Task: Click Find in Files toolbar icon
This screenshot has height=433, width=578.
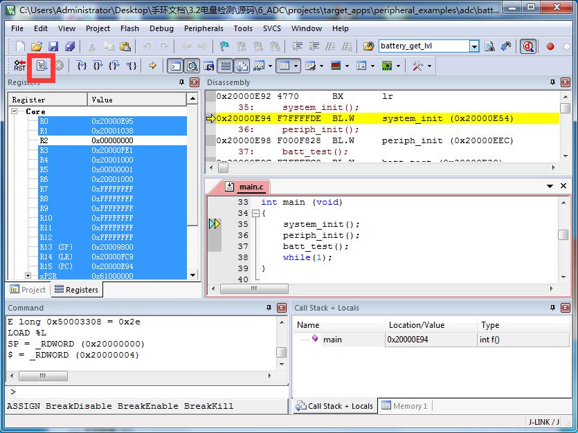Action: click(368, 46)
